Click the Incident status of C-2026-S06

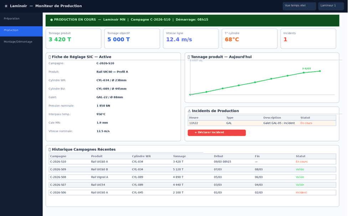pyautogui.click(x=301, y=192)
